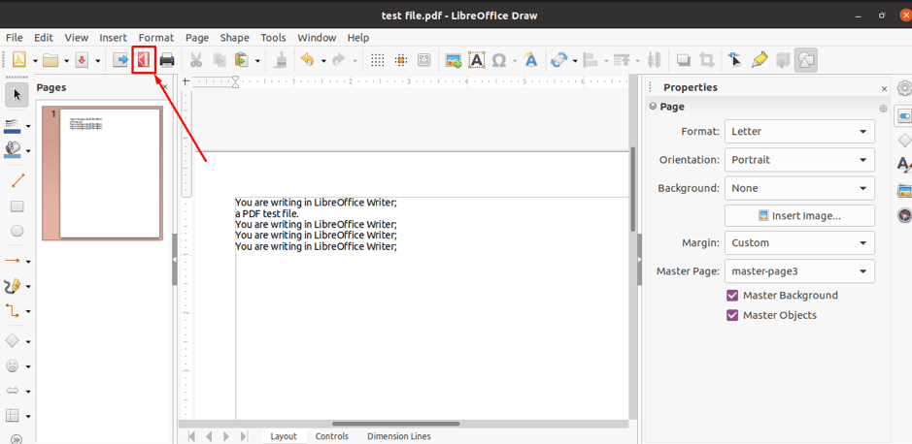The width and height of the screenshot is (912, 444).
Task: Open the Paste options dropdown arrow
Action: pyautogui.click(x=257, y=60)
